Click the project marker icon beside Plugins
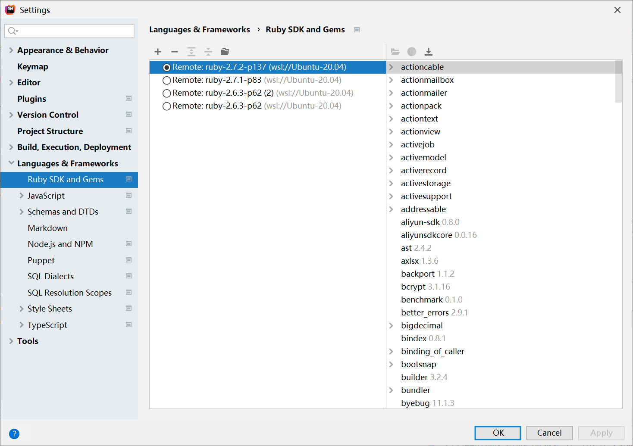Screen dimensions: 633x446 128,98
